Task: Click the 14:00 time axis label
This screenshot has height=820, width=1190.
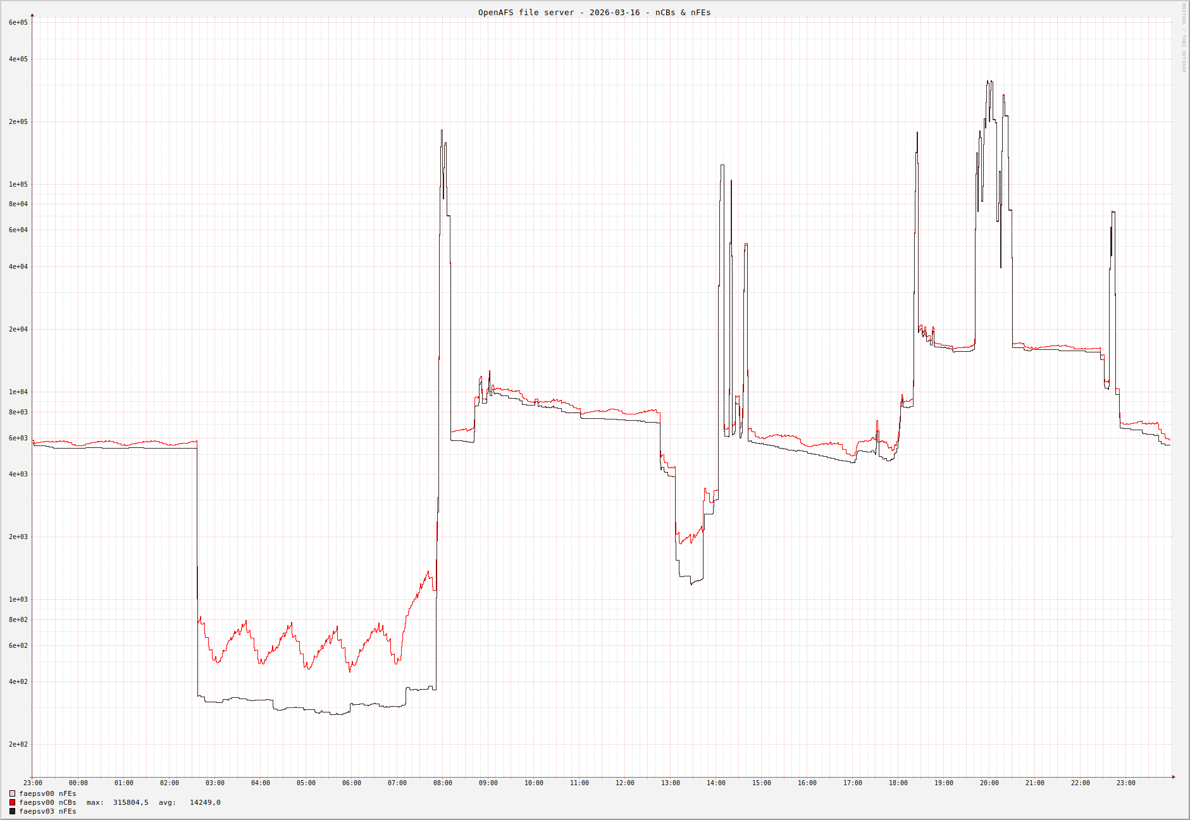Action: [x=716, y=783]
